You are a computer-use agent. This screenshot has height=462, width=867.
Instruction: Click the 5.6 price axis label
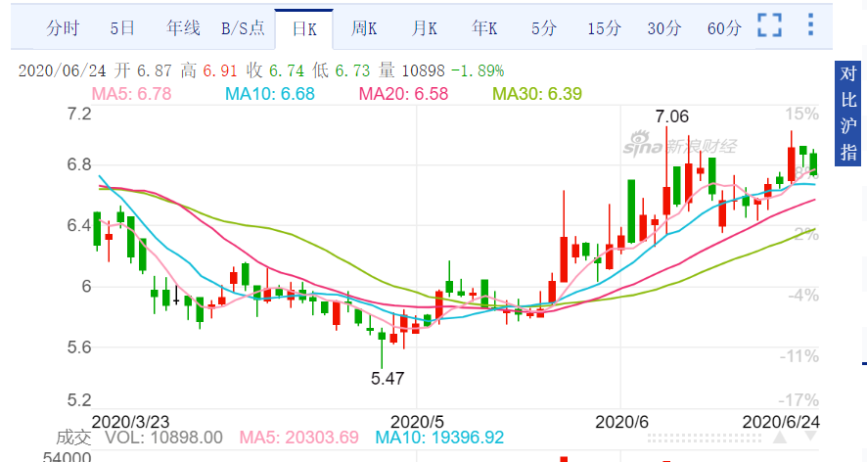79,347
